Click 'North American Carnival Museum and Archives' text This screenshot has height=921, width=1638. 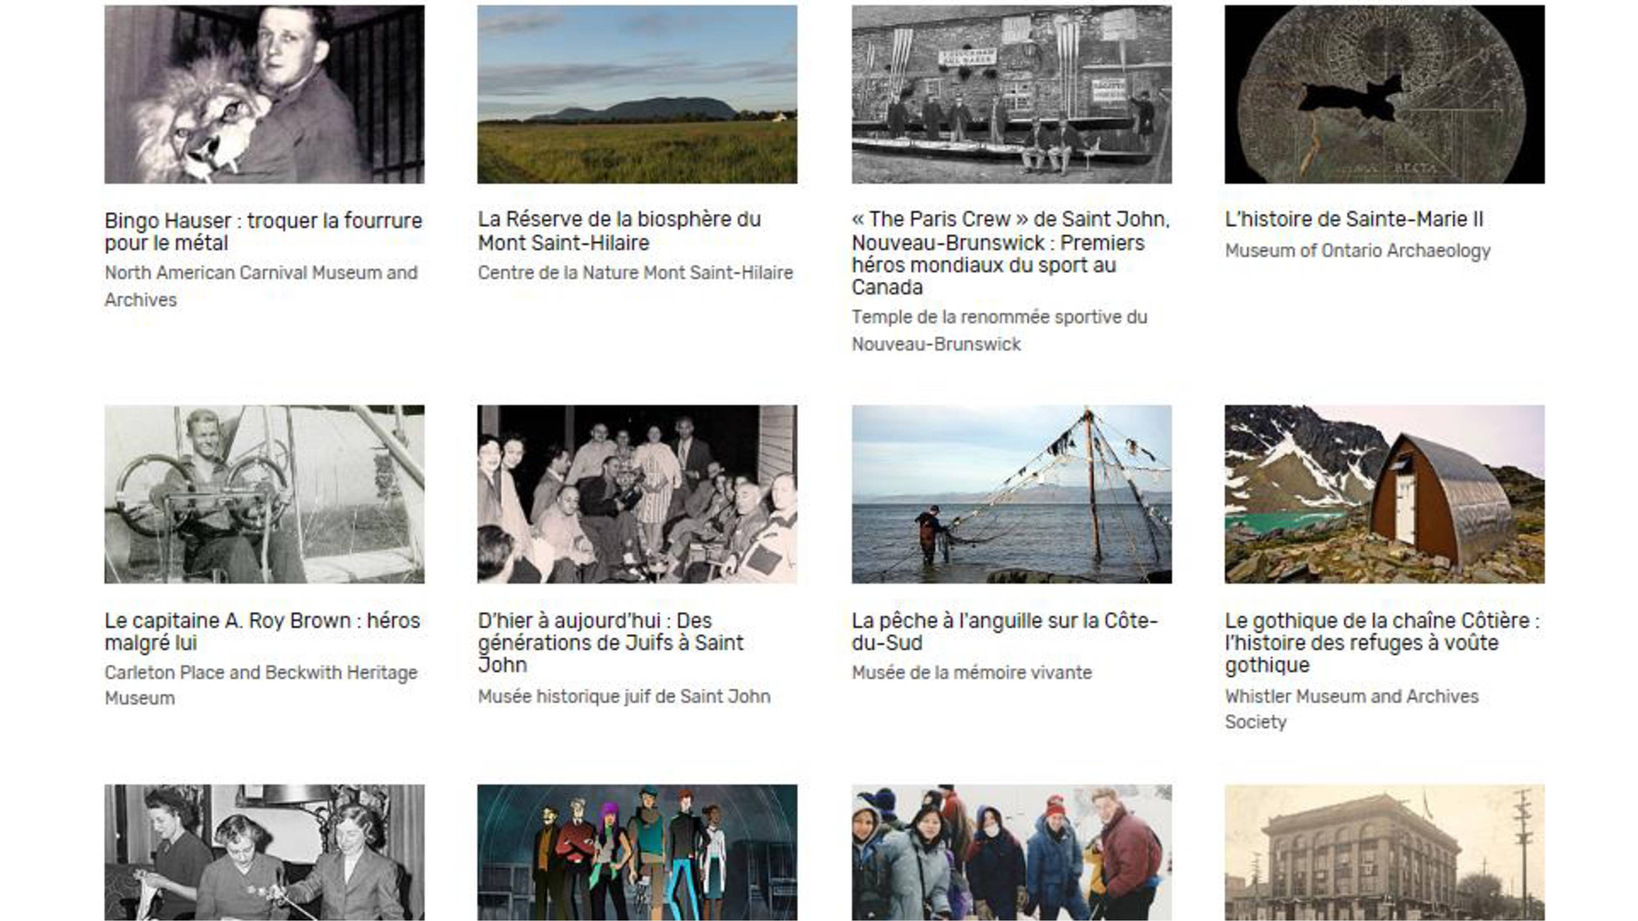[261, 286]
